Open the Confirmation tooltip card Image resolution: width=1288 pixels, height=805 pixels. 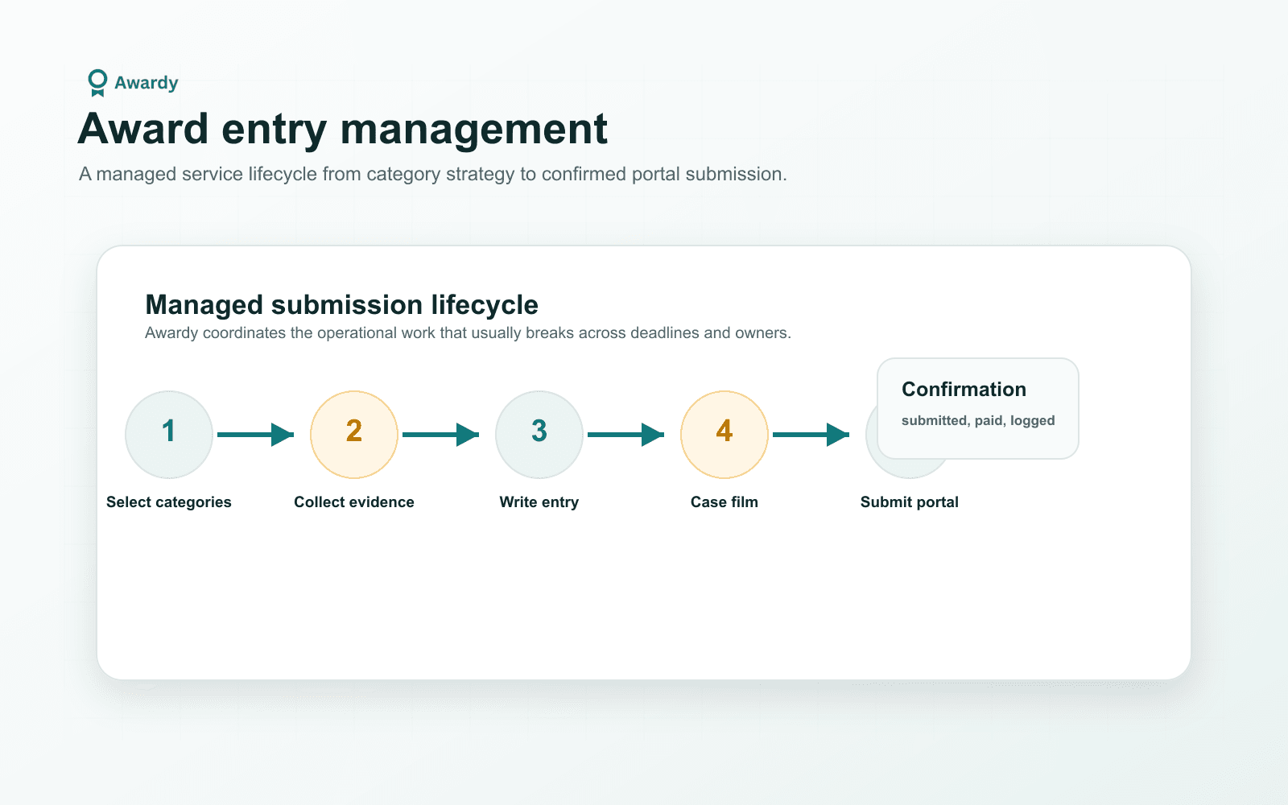pyautogui.click(x=978, y=409)
